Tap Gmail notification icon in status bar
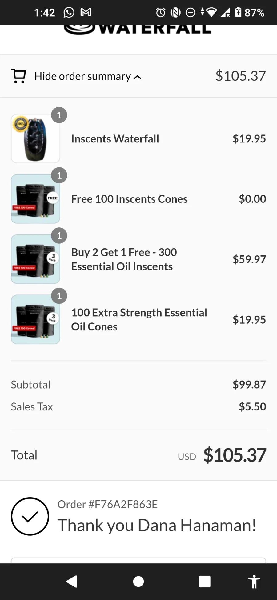The width and height of the screenshot is (277, 600). [x=86, y=12]
